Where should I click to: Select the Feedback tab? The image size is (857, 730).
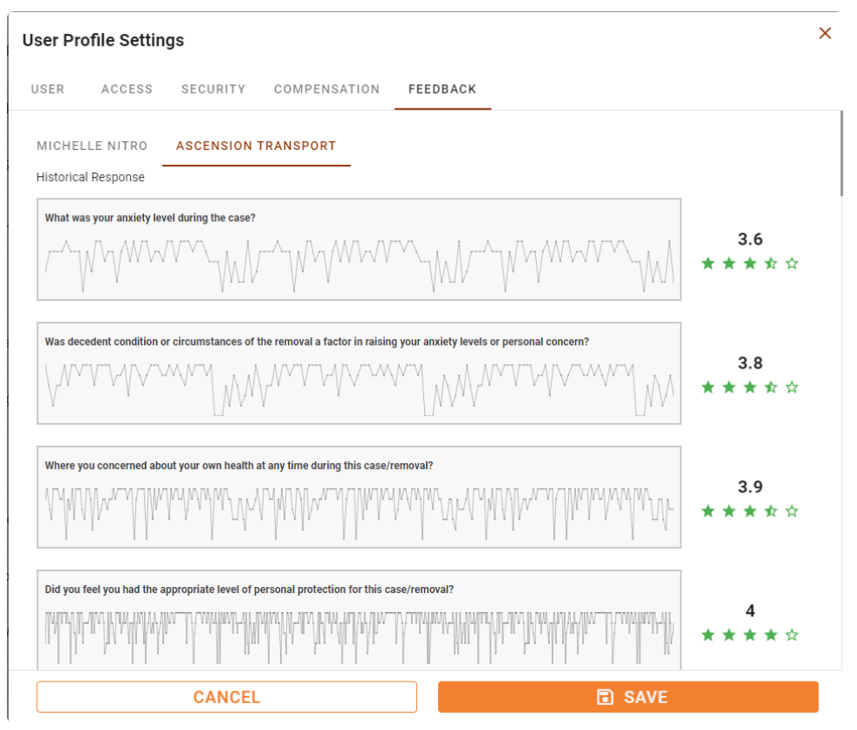pyautogui.click(x=442, y=89)
